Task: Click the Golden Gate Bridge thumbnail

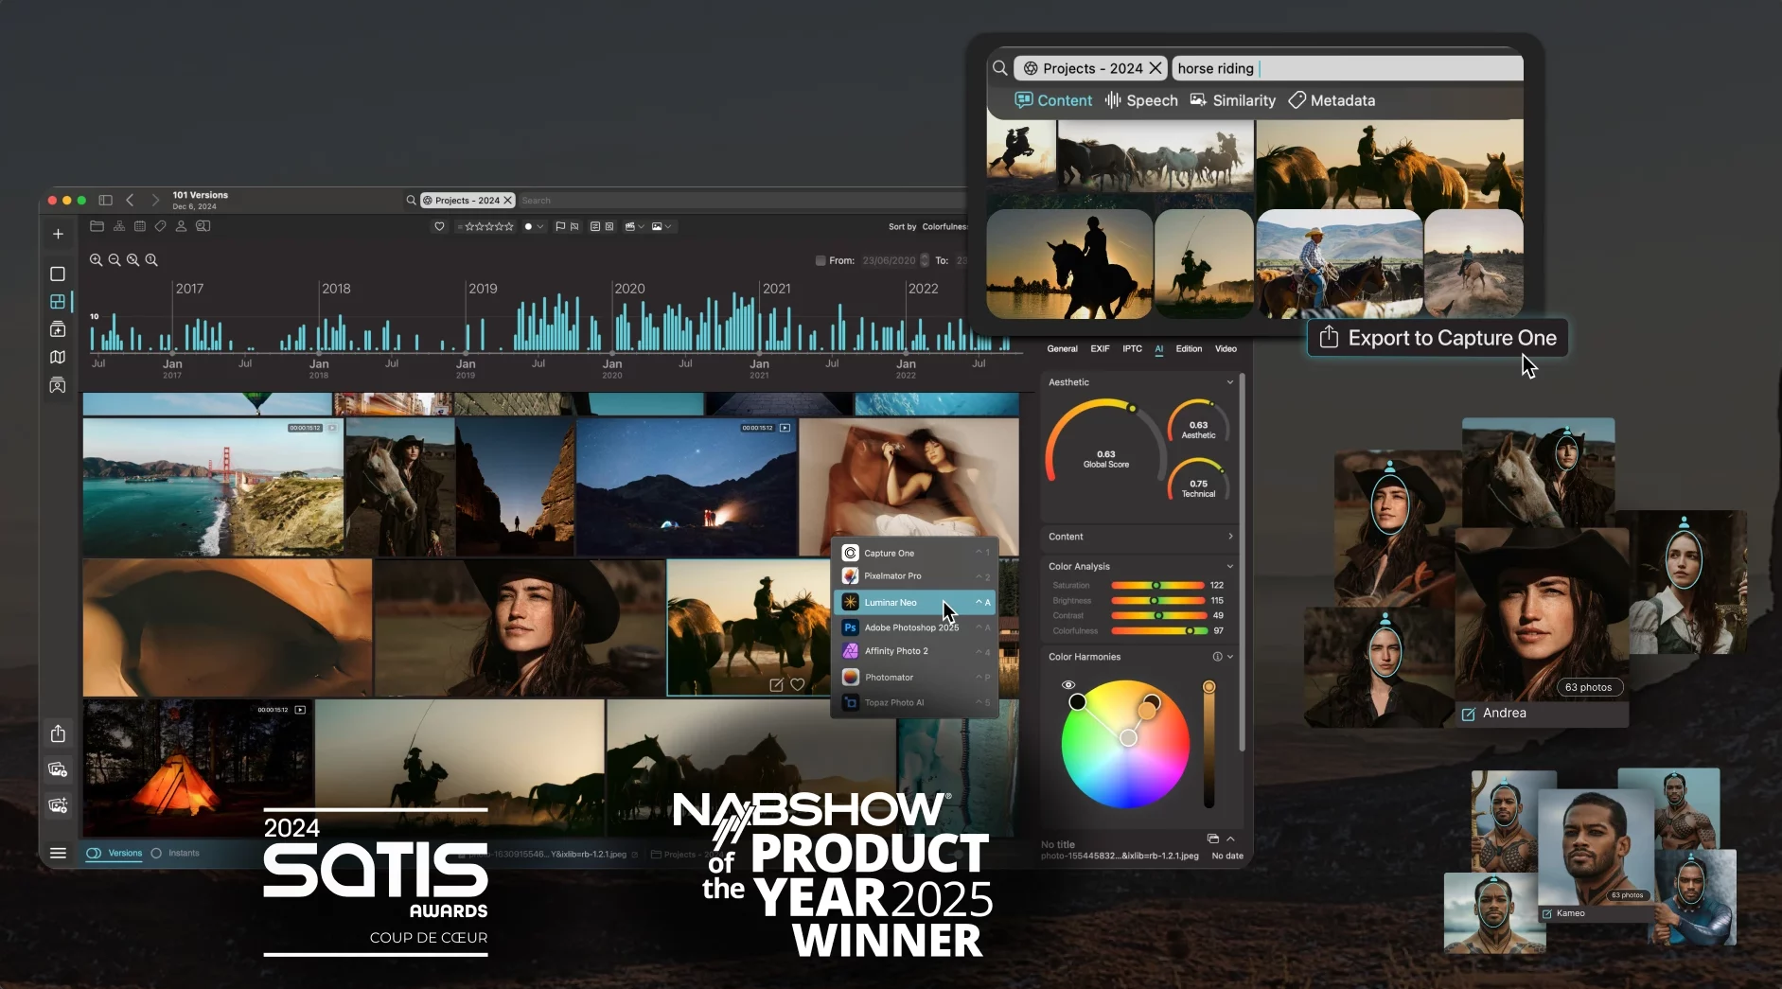Action: (212, 486)
